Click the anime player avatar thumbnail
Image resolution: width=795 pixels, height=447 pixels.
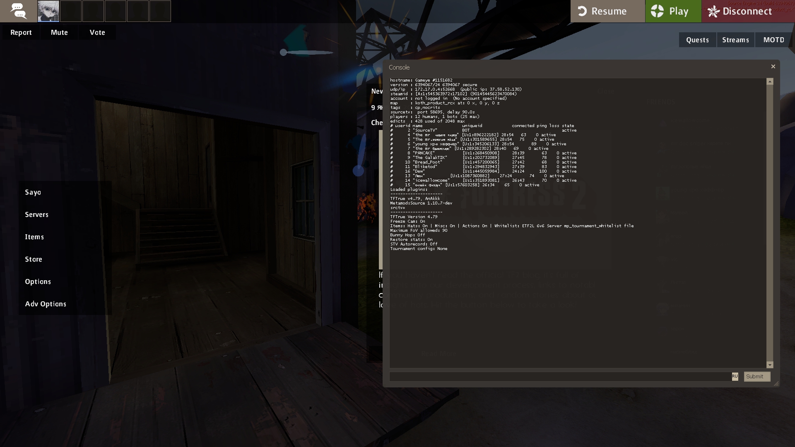point(48,11)
